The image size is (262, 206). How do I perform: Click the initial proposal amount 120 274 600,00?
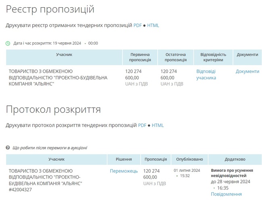pyautogui.click(x=133, y=74)
